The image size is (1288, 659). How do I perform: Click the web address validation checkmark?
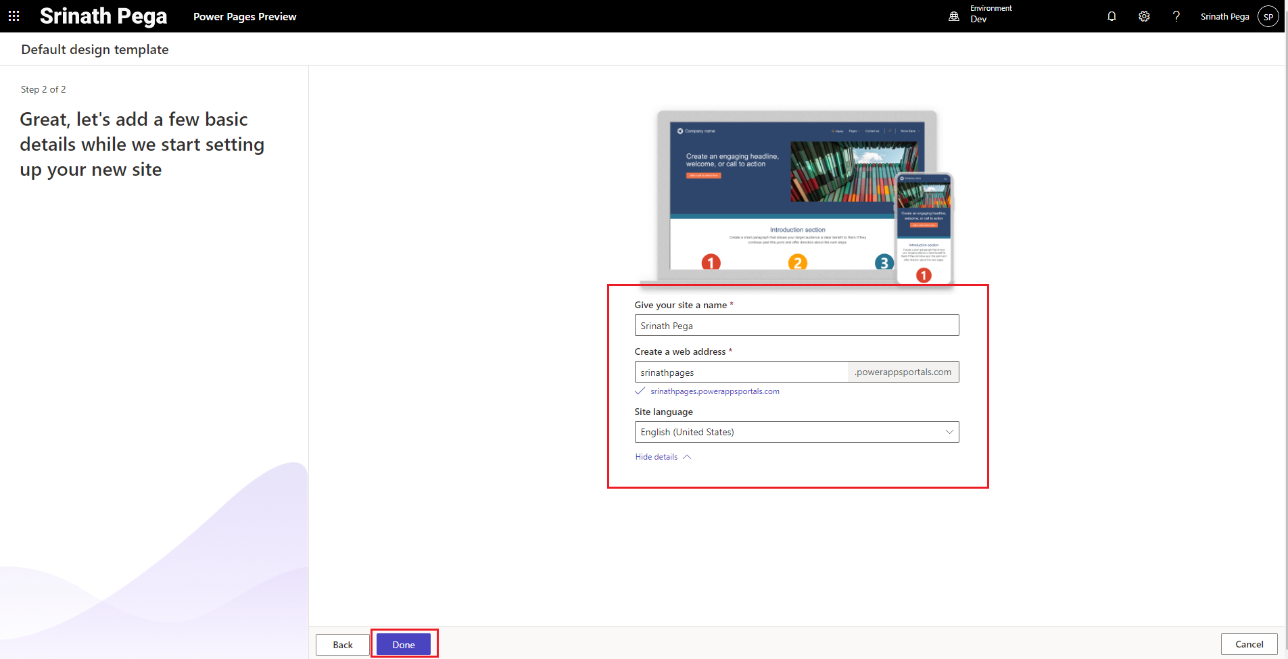tap(640, 391)
